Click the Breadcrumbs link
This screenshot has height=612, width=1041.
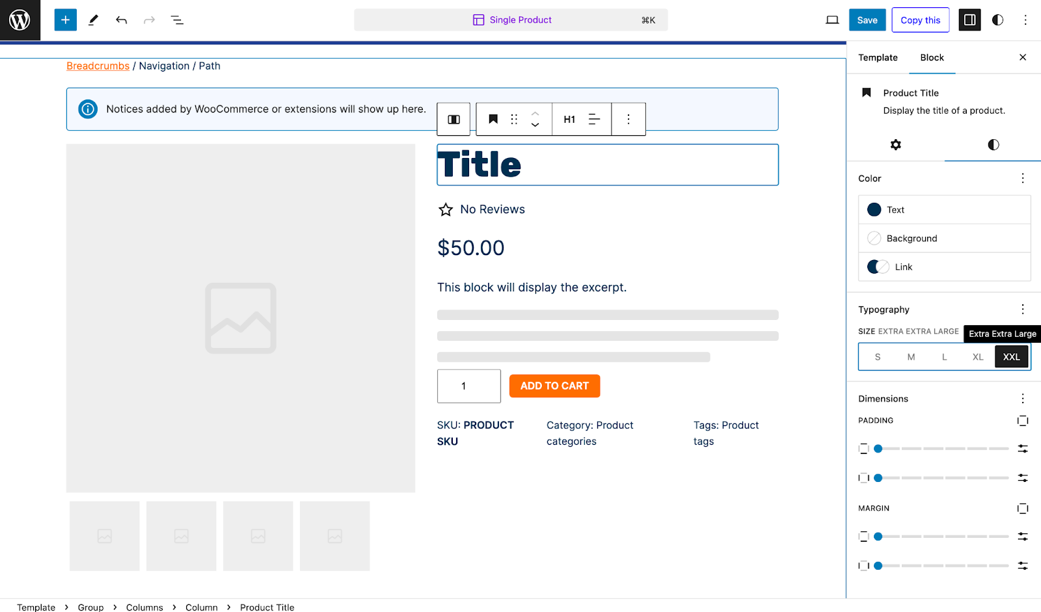click(x=98, y=66)
